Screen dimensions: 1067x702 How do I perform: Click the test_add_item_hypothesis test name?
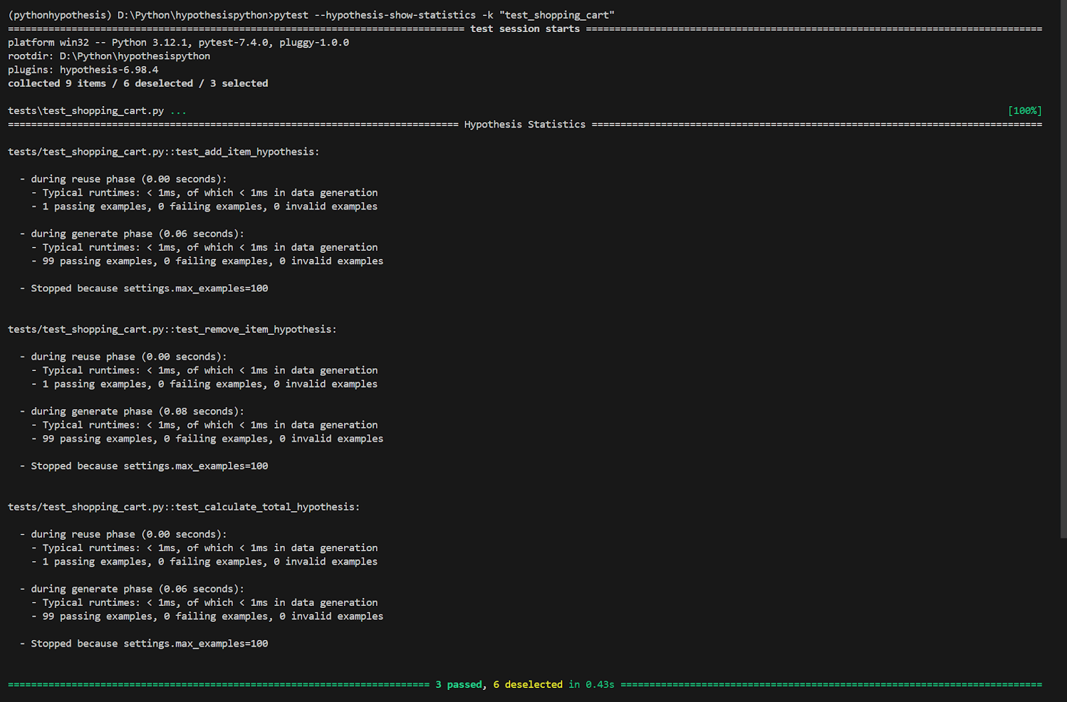[x=163, y=152]
